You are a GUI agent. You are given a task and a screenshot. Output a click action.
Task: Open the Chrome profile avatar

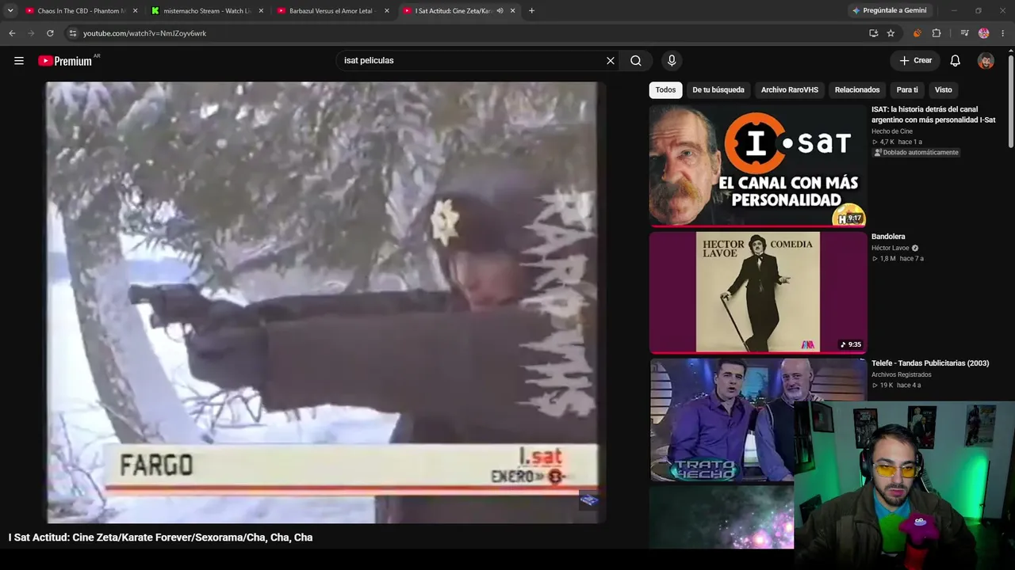(x=984, y=33)
